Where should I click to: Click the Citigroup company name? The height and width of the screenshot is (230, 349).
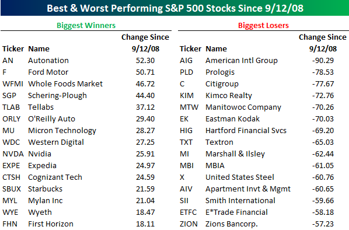[x=222, y=84]
